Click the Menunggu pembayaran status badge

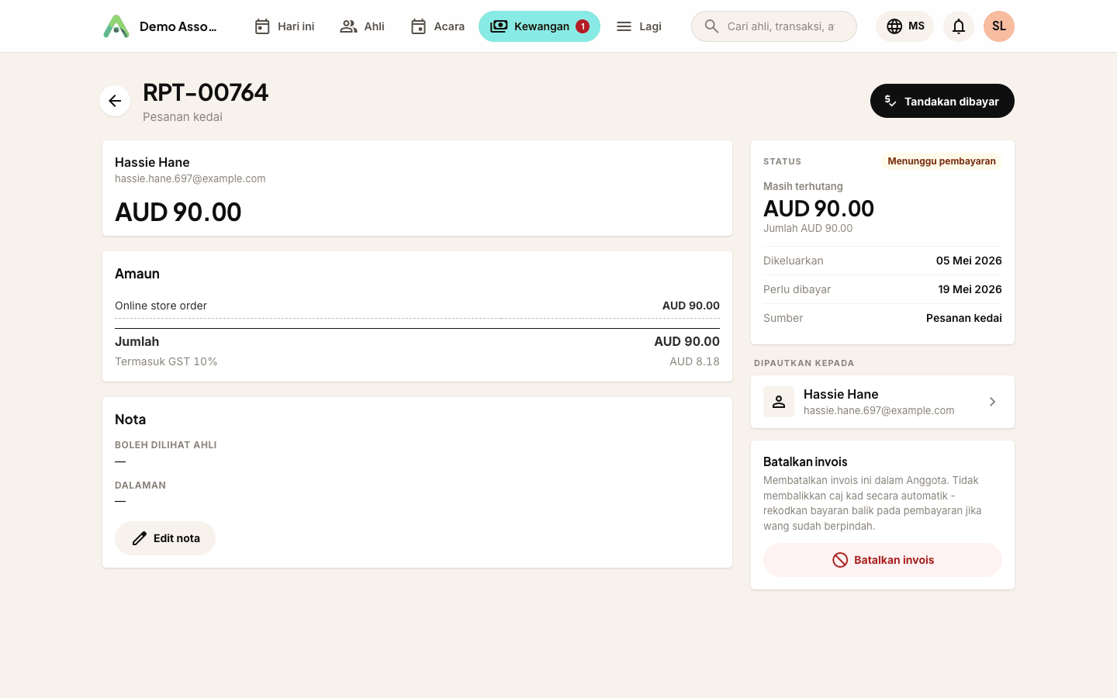[942, 161]
